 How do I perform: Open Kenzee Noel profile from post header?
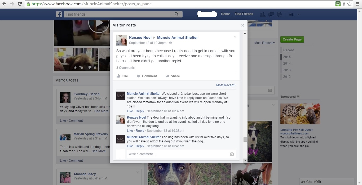(140, 38)
